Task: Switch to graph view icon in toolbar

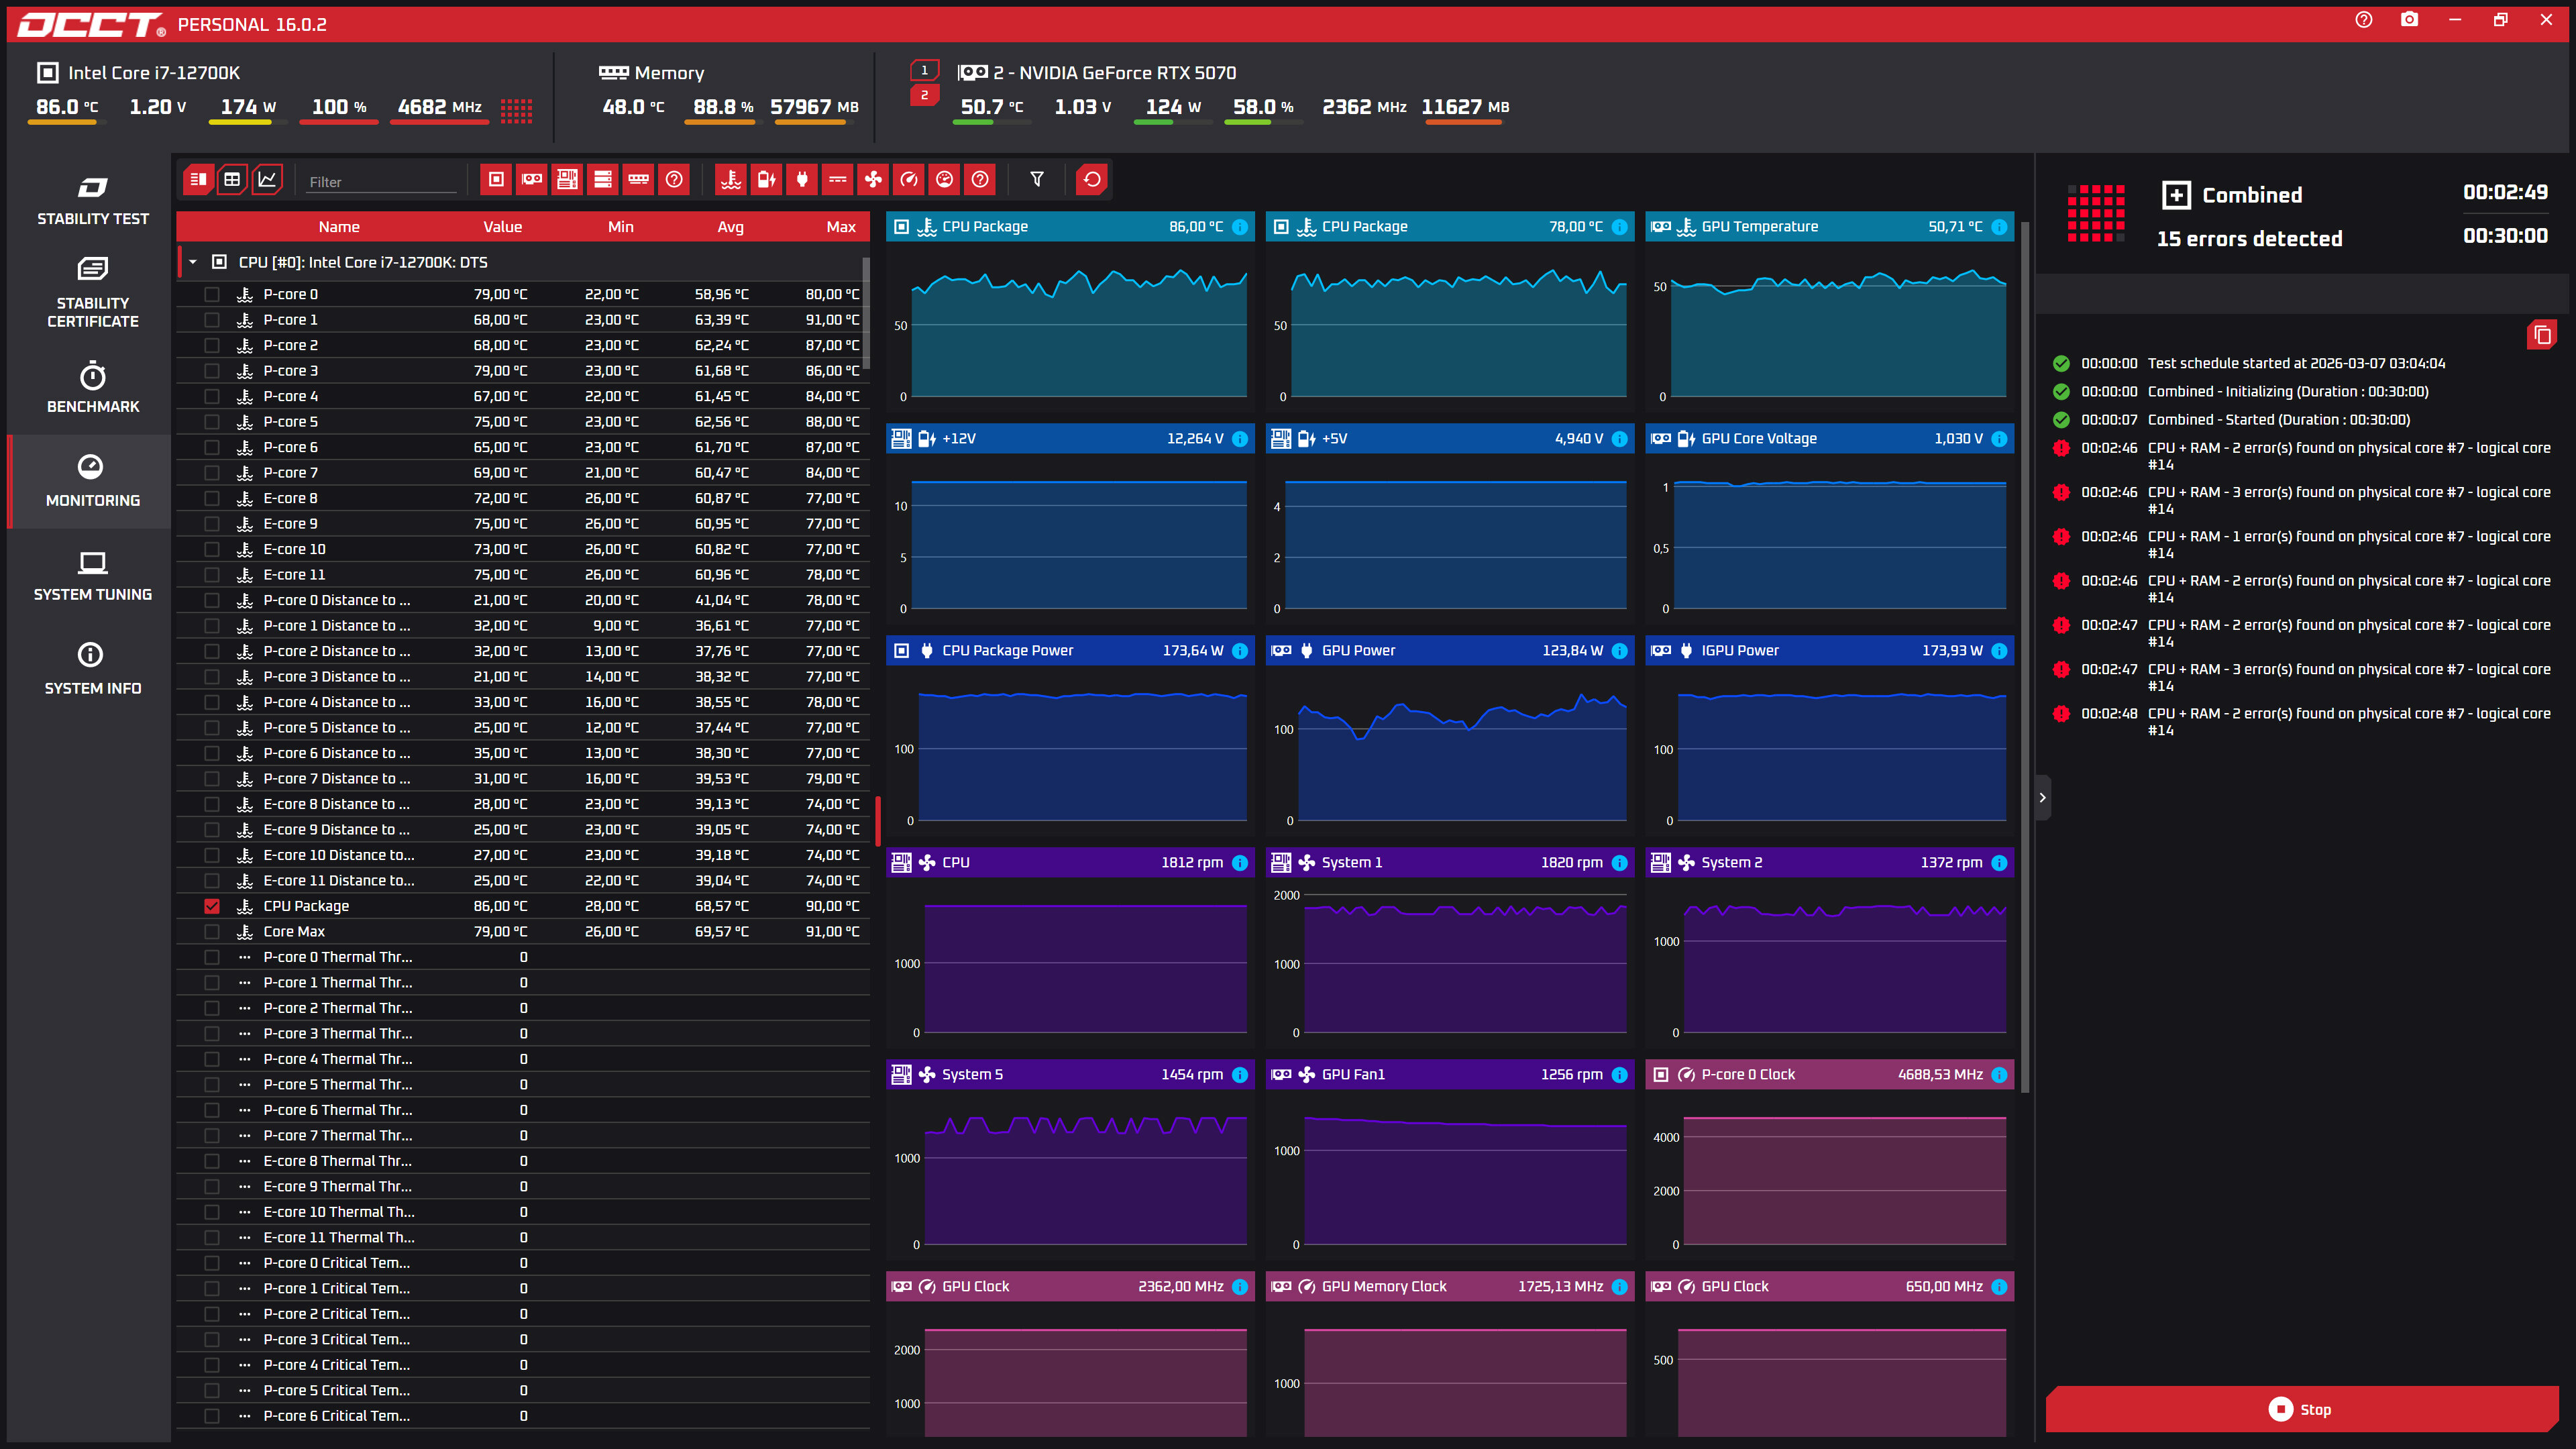Action: point(267,180)
